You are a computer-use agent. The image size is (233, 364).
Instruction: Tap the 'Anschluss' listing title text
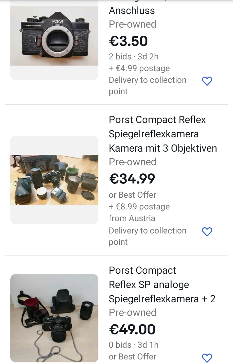132,10
